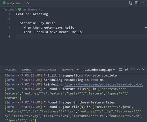147x122 pixels.
Task: Open source control changes icon
Action: coord(131,3)
